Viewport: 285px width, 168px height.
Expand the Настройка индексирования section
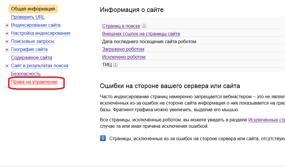[x=7, y=33]
